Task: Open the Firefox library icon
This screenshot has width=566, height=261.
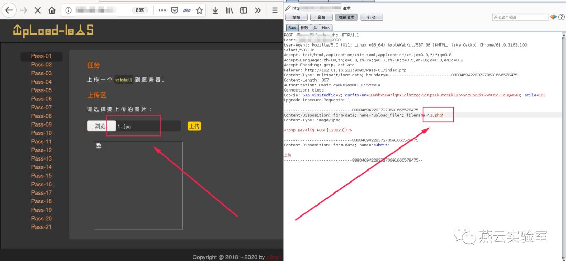Action: pos(230,10)
